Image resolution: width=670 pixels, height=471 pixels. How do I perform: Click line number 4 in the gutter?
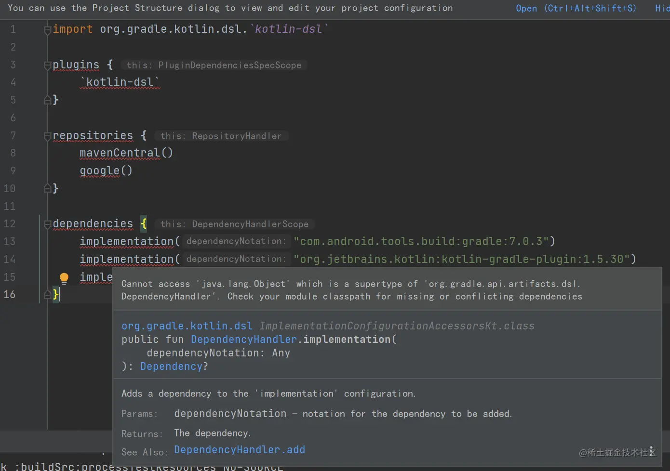(13, 82)
